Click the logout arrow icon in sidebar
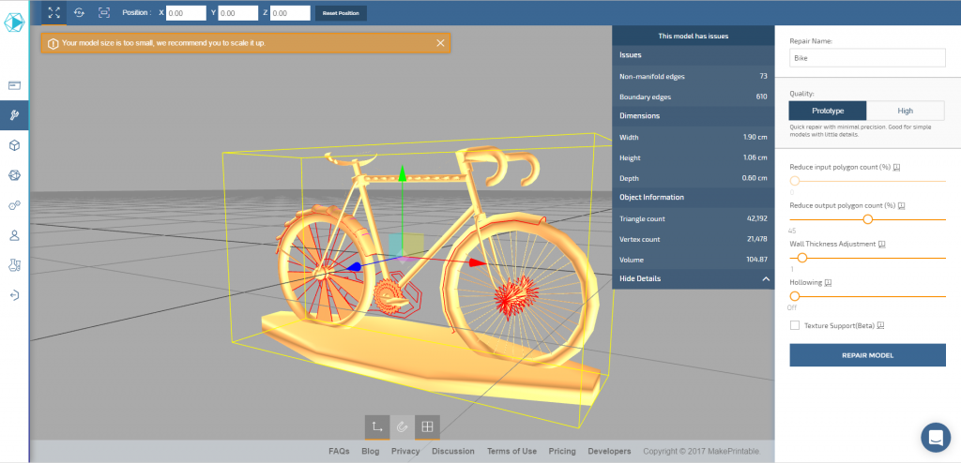The width and height of the screenshot is (961, 463). [x=14, y=295]
